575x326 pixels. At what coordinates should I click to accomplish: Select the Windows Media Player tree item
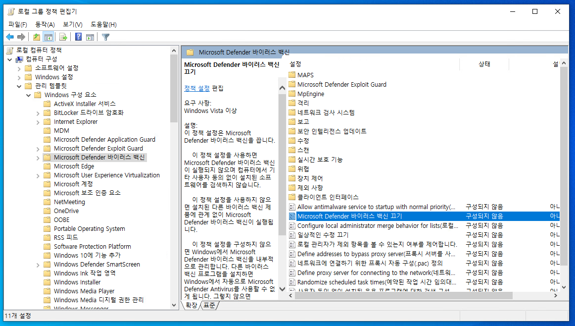point(84,291)
